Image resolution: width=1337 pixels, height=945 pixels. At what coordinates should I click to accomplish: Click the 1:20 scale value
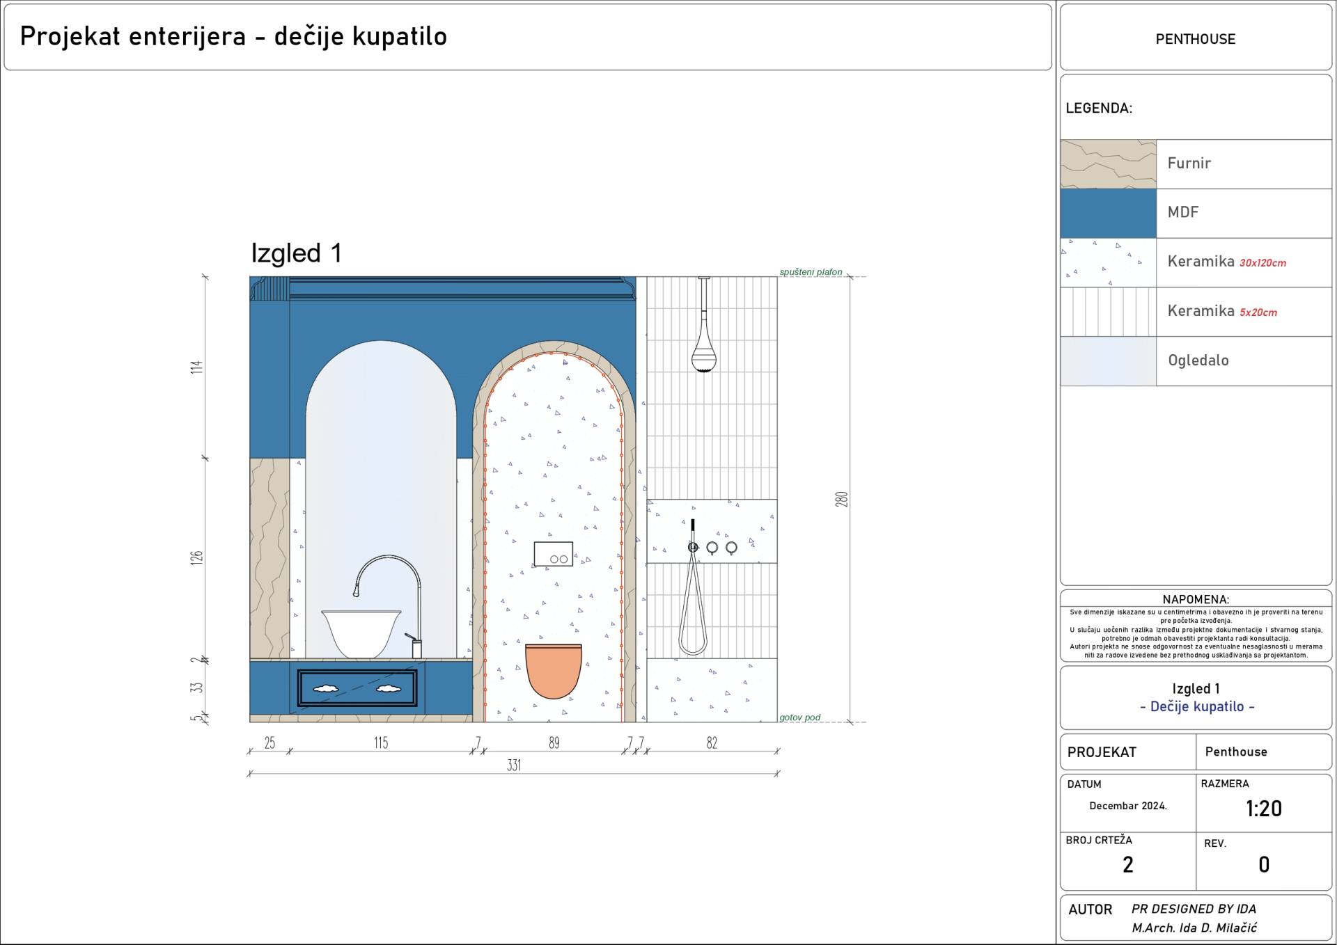tap(1263, 809)
